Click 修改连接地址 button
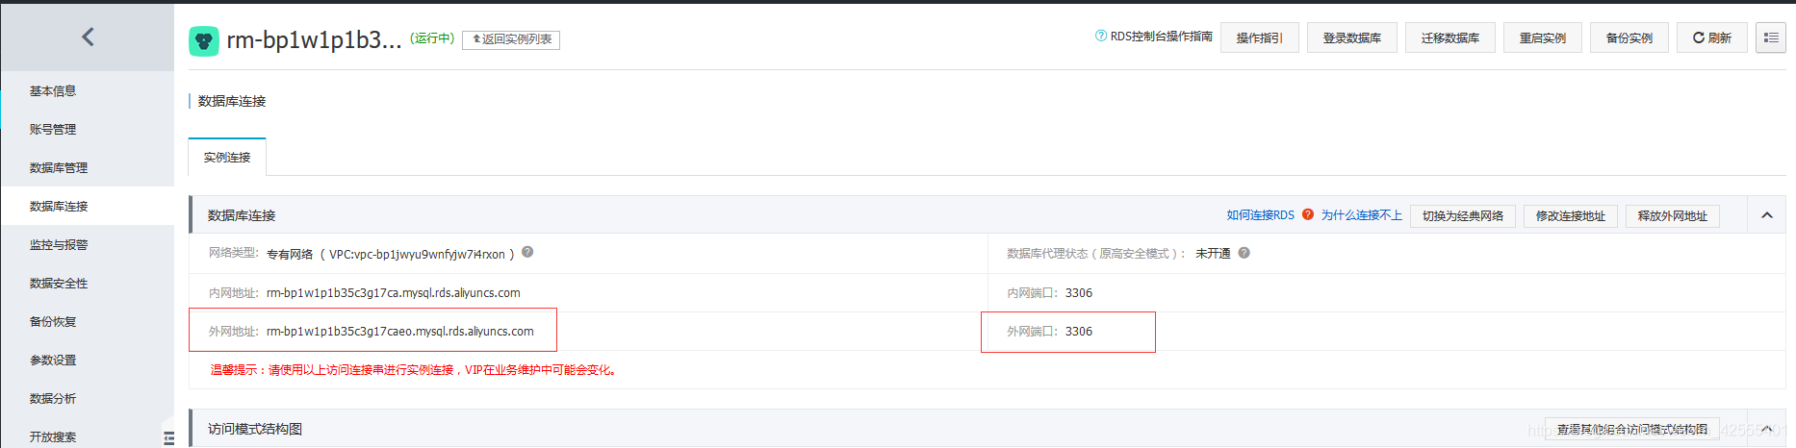1796x448 pixels. tap(1571, 216)
